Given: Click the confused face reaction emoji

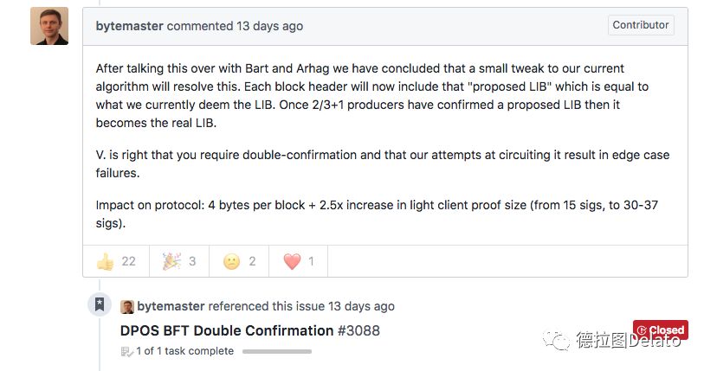Looking at the screenshot, I should pyautogui.click(x=232, y=261).
